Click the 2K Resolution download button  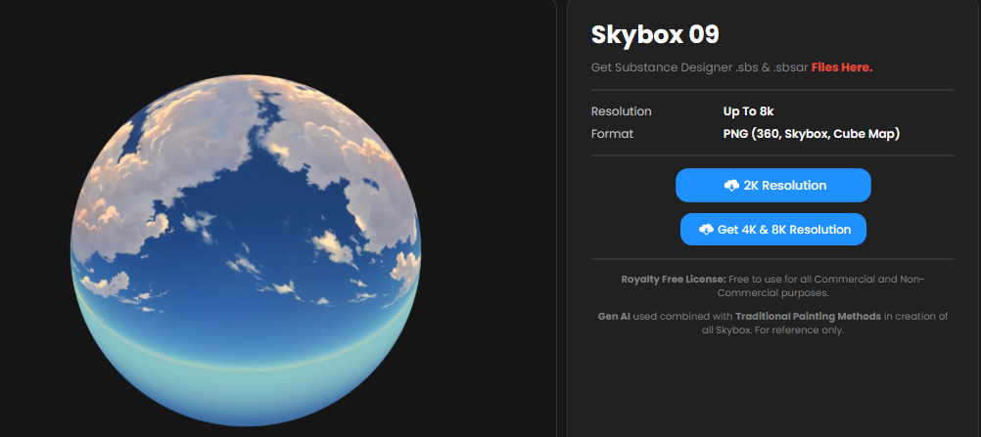click(772, 185)
